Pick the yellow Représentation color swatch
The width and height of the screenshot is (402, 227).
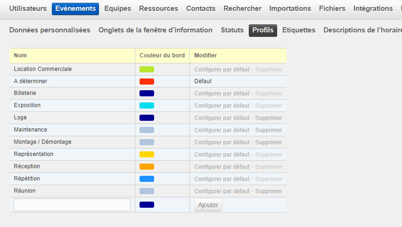point(147,155)
